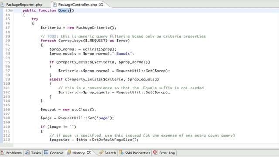Click the Tasks clipboard icon
The height and width of the screenshot is (157, 279).
point(27,153)
